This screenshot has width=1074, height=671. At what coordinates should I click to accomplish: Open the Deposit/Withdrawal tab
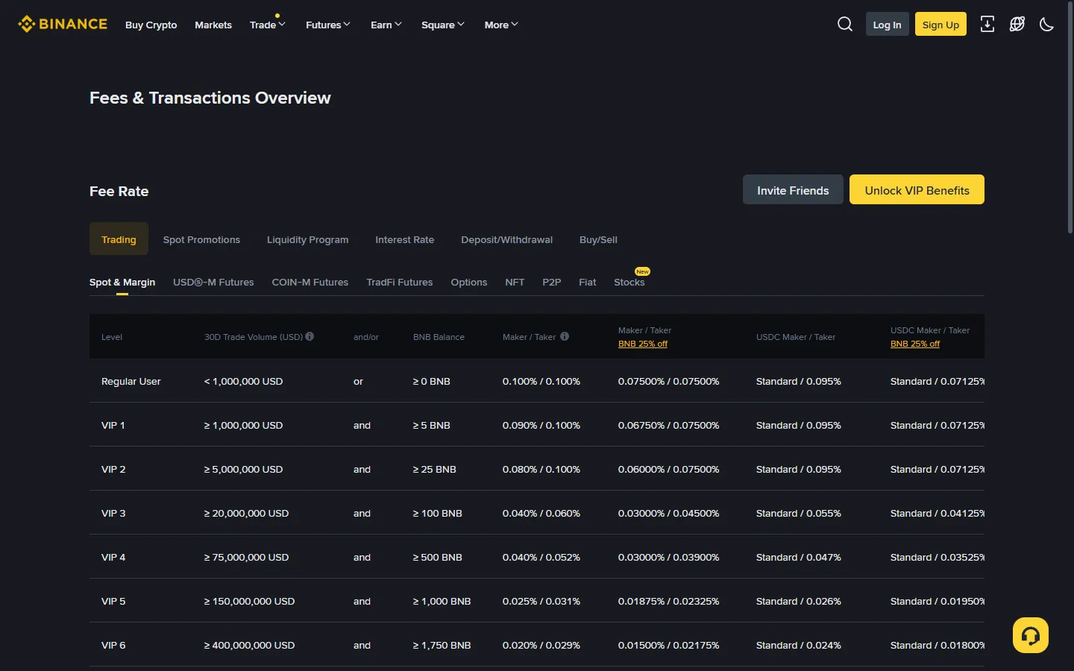click(x=507, y=239)
